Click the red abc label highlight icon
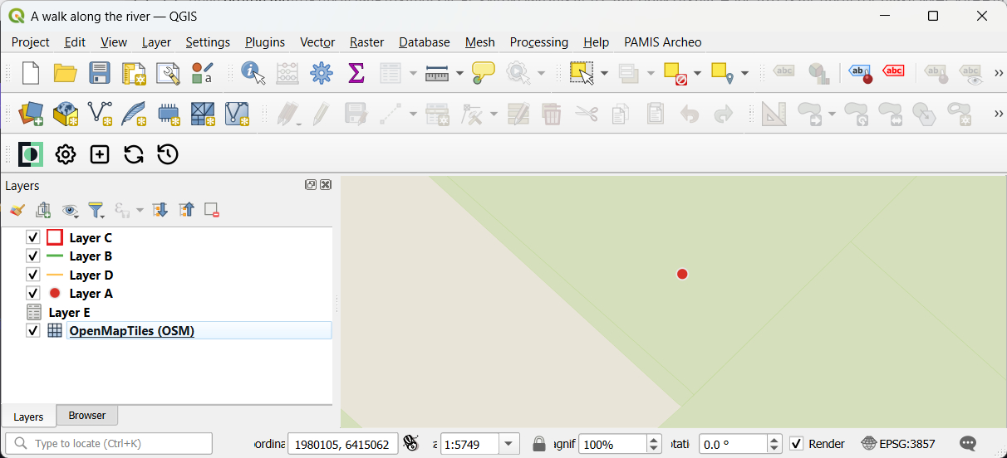Screen dimensions: 1007x458 coord(894,71)
